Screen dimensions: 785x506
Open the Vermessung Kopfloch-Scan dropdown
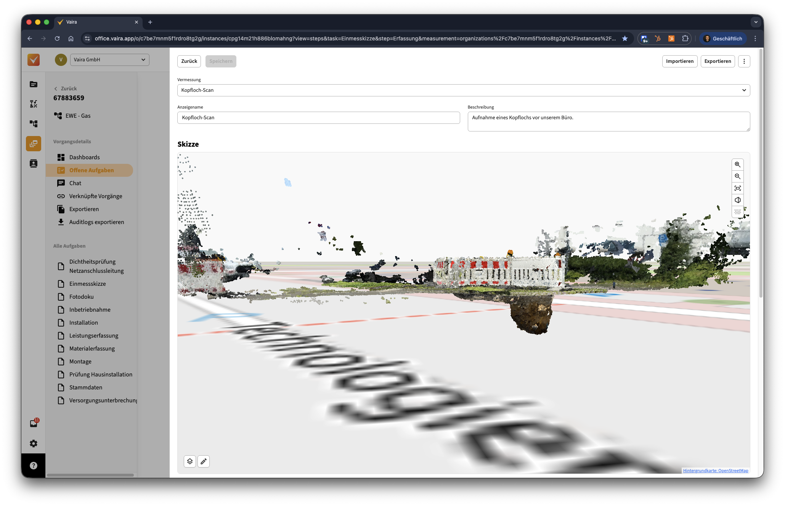pyautogui.click(x=463, y=90)
